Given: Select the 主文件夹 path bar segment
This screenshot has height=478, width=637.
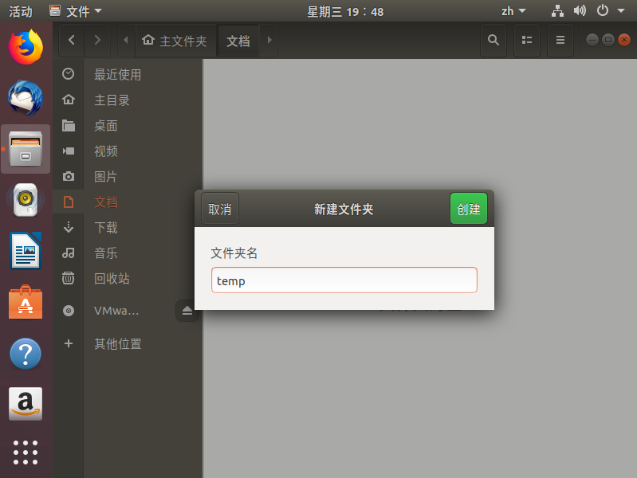Looking at the screenshot, I should pyautogui.click(x=175, y=41).
